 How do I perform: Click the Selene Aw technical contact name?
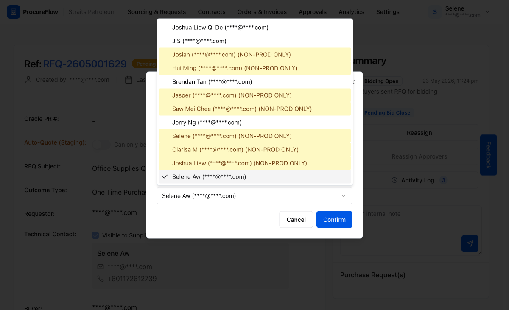coord(113,253)
